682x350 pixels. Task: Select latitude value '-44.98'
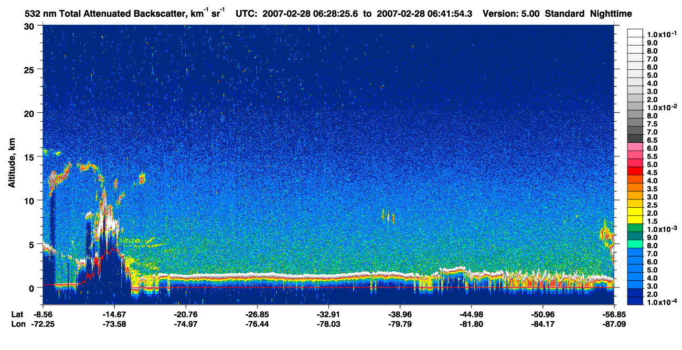(x=472, y=314)
